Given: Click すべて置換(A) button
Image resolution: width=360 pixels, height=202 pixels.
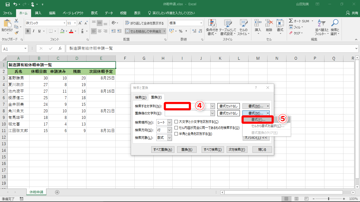Looking at the screenshot, I should [x=163, y=150].
